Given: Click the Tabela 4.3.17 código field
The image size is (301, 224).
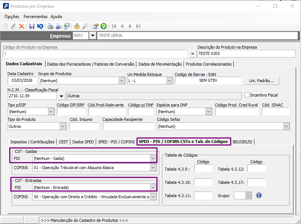Looking at the screenshot, I should 256,182.
